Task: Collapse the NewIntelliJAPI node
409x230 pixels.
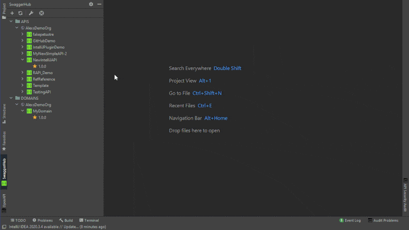Action: (x=22, y=60)
